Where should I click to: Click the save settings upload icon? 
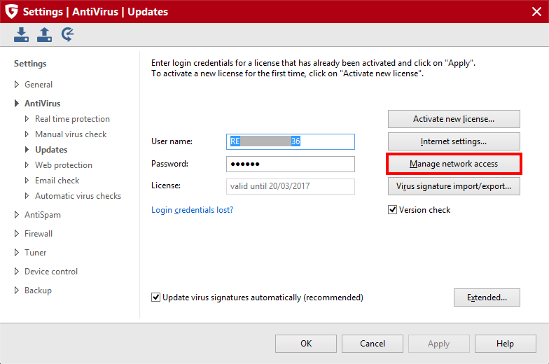tap(45, 35)
